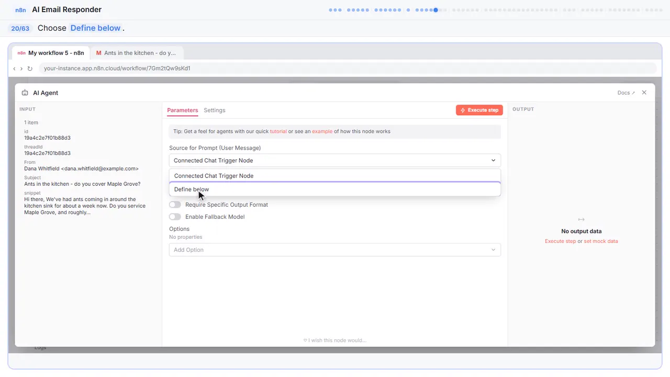Click the browser forward arrow
Viewport: 670px width, 377px height.
(x=21, y=69)
